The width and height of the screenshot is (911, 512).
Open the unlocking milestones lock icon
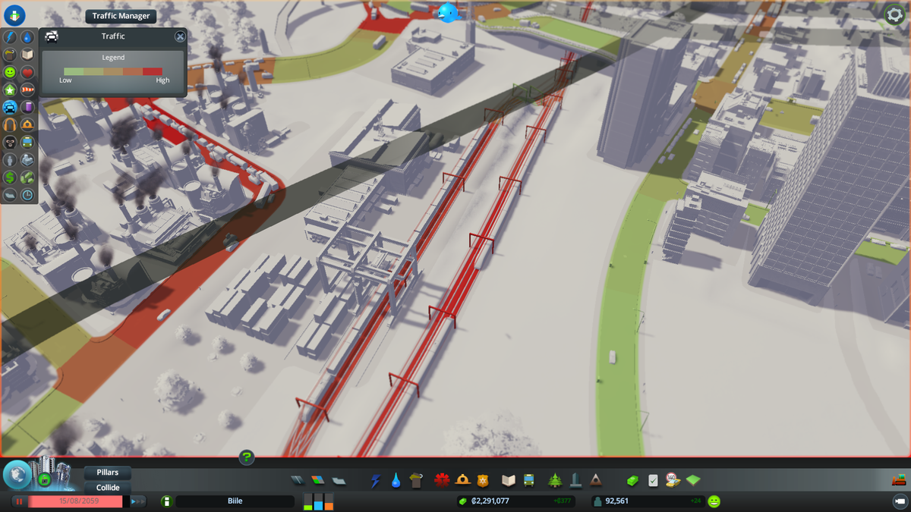pyautogui.click(x=45, y=479)
